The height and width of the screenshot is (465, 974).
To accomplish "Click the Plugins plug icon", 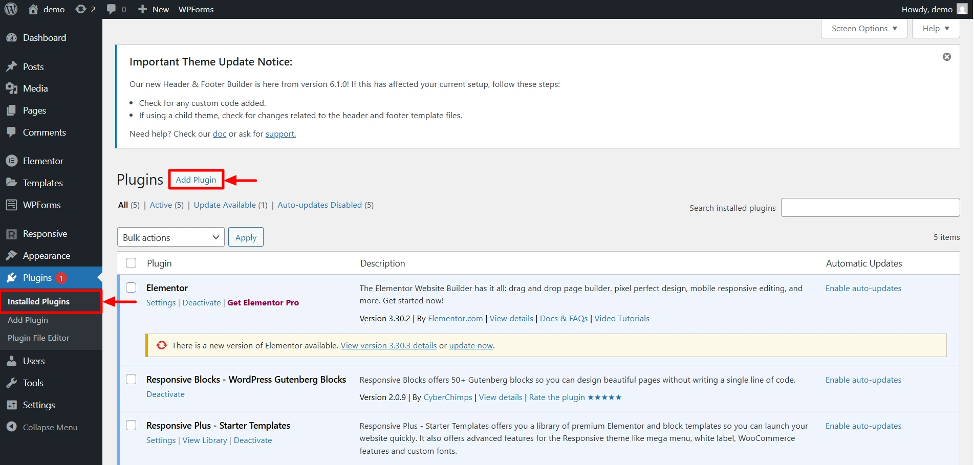I will click(11, 278).
